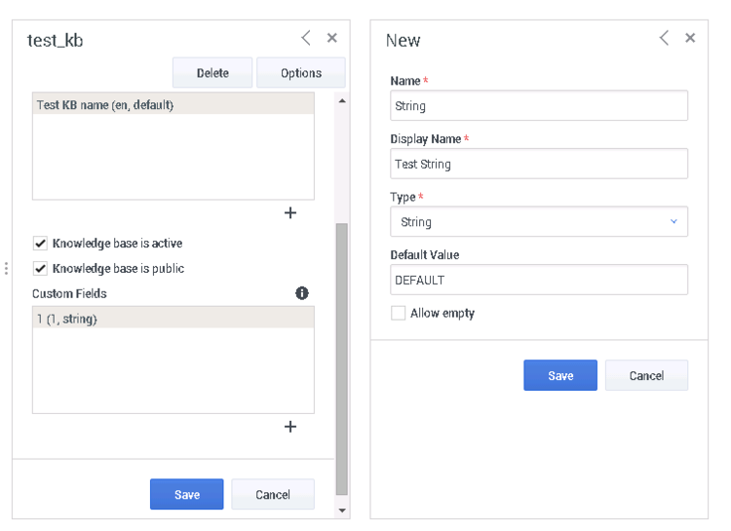This screenshot has width=731, height=531.
Task: Go back using New panel chevron
Action: pos(664,38)
